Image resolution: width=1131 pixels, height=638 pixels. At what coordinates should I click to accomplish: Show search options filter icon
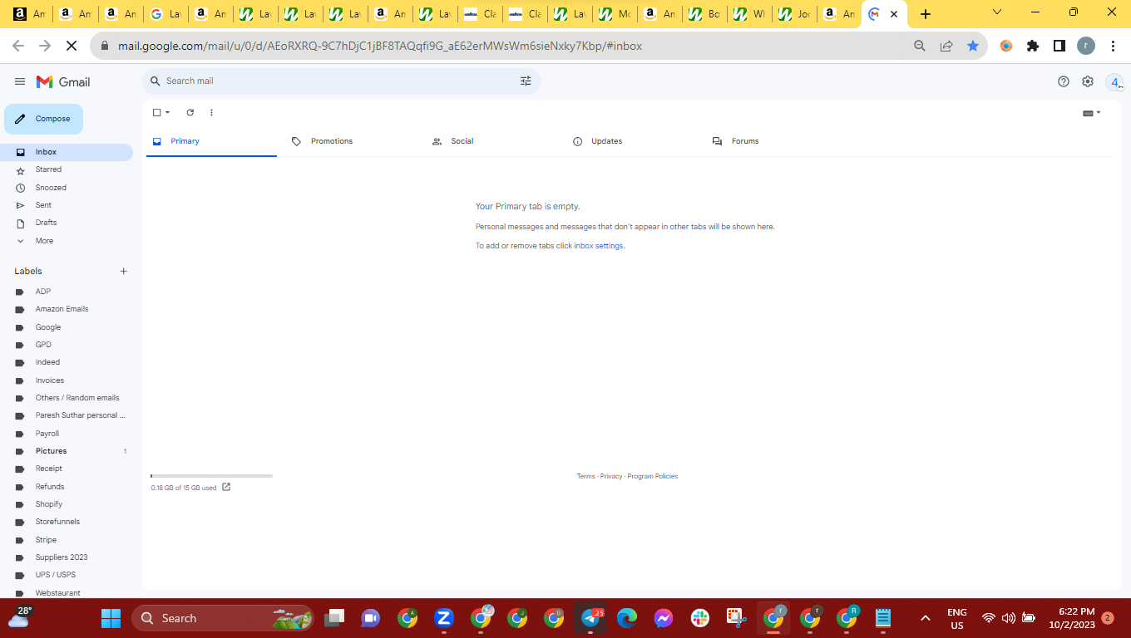[526, 81]
